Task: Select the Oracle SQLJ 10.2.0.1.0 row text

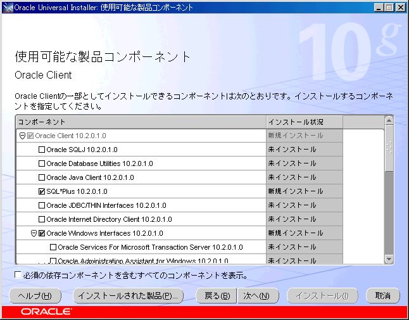Action: [82, 150]
